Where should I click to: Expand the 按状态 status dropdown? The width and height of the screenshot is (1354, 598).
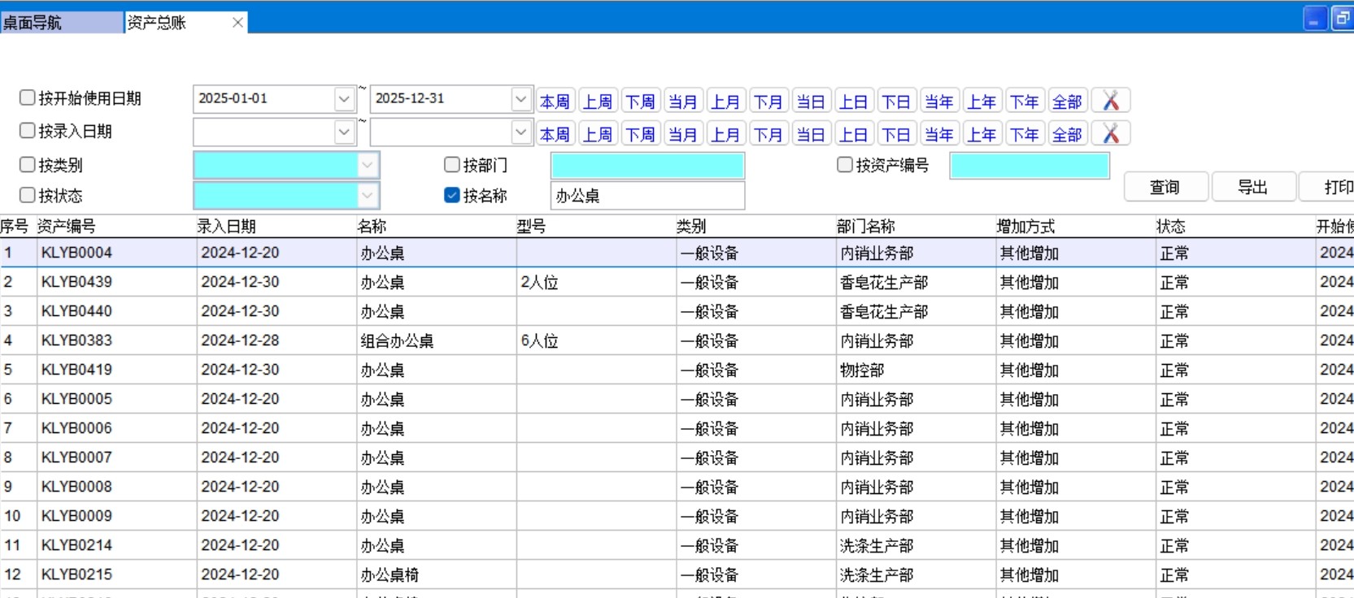pos(368,196)
